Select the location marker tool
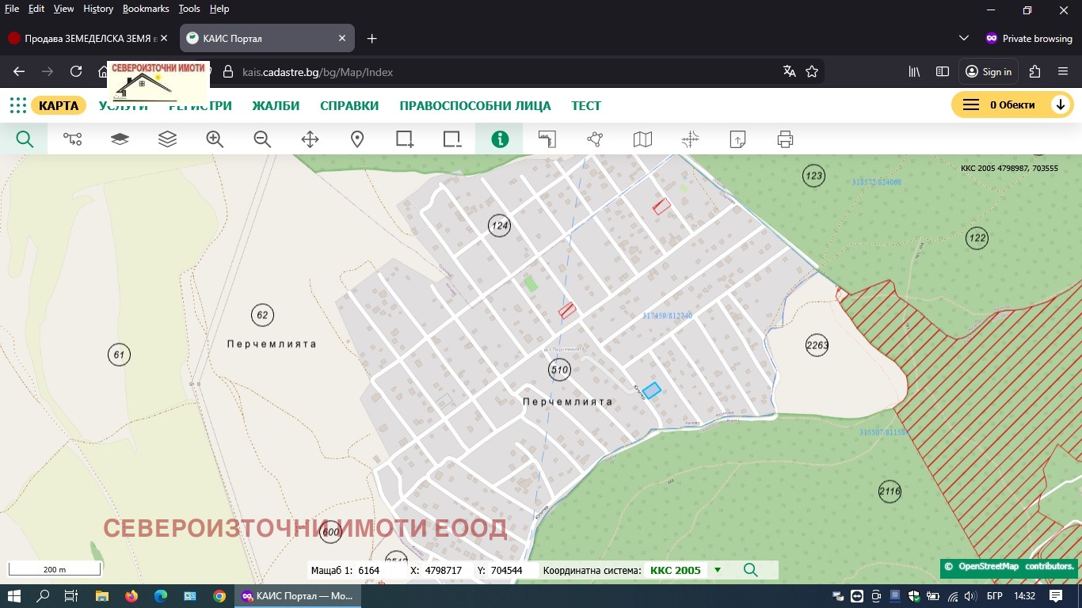The width and height of the screenshot is (1082, 608). pos(356,139)
